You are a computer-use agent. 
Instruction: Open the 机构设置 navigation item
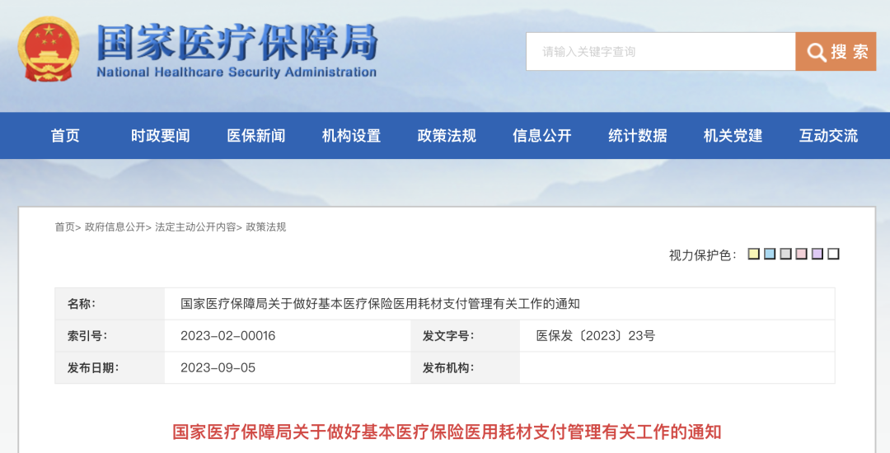(x=351, y=136)
